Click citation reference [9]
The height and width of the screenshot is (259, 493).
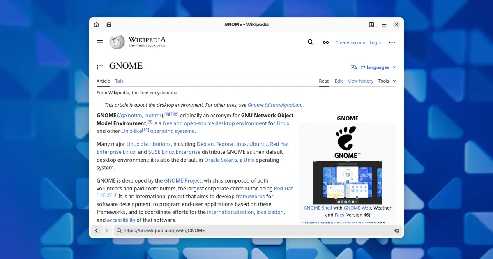[x=150, y=122]
